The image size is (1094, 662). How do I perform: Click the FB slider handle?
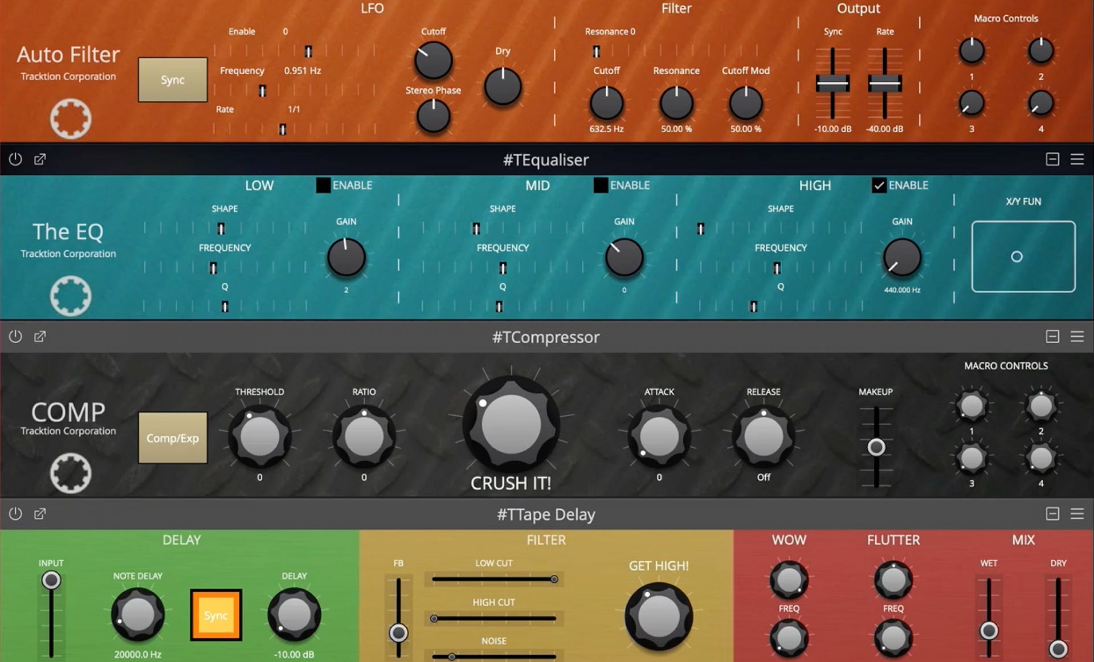point(398,632)
